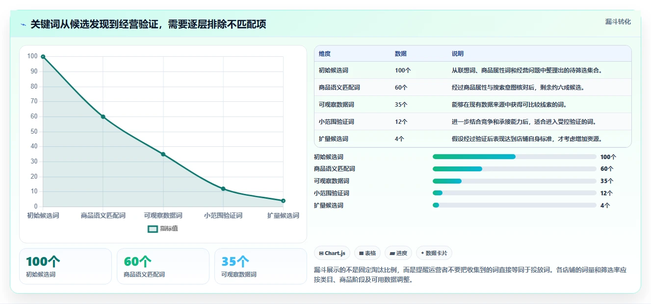Click description starting 经过商品属性与搜索意图核对
Viewport: 651px width, 304px height.
pos(518,88)
